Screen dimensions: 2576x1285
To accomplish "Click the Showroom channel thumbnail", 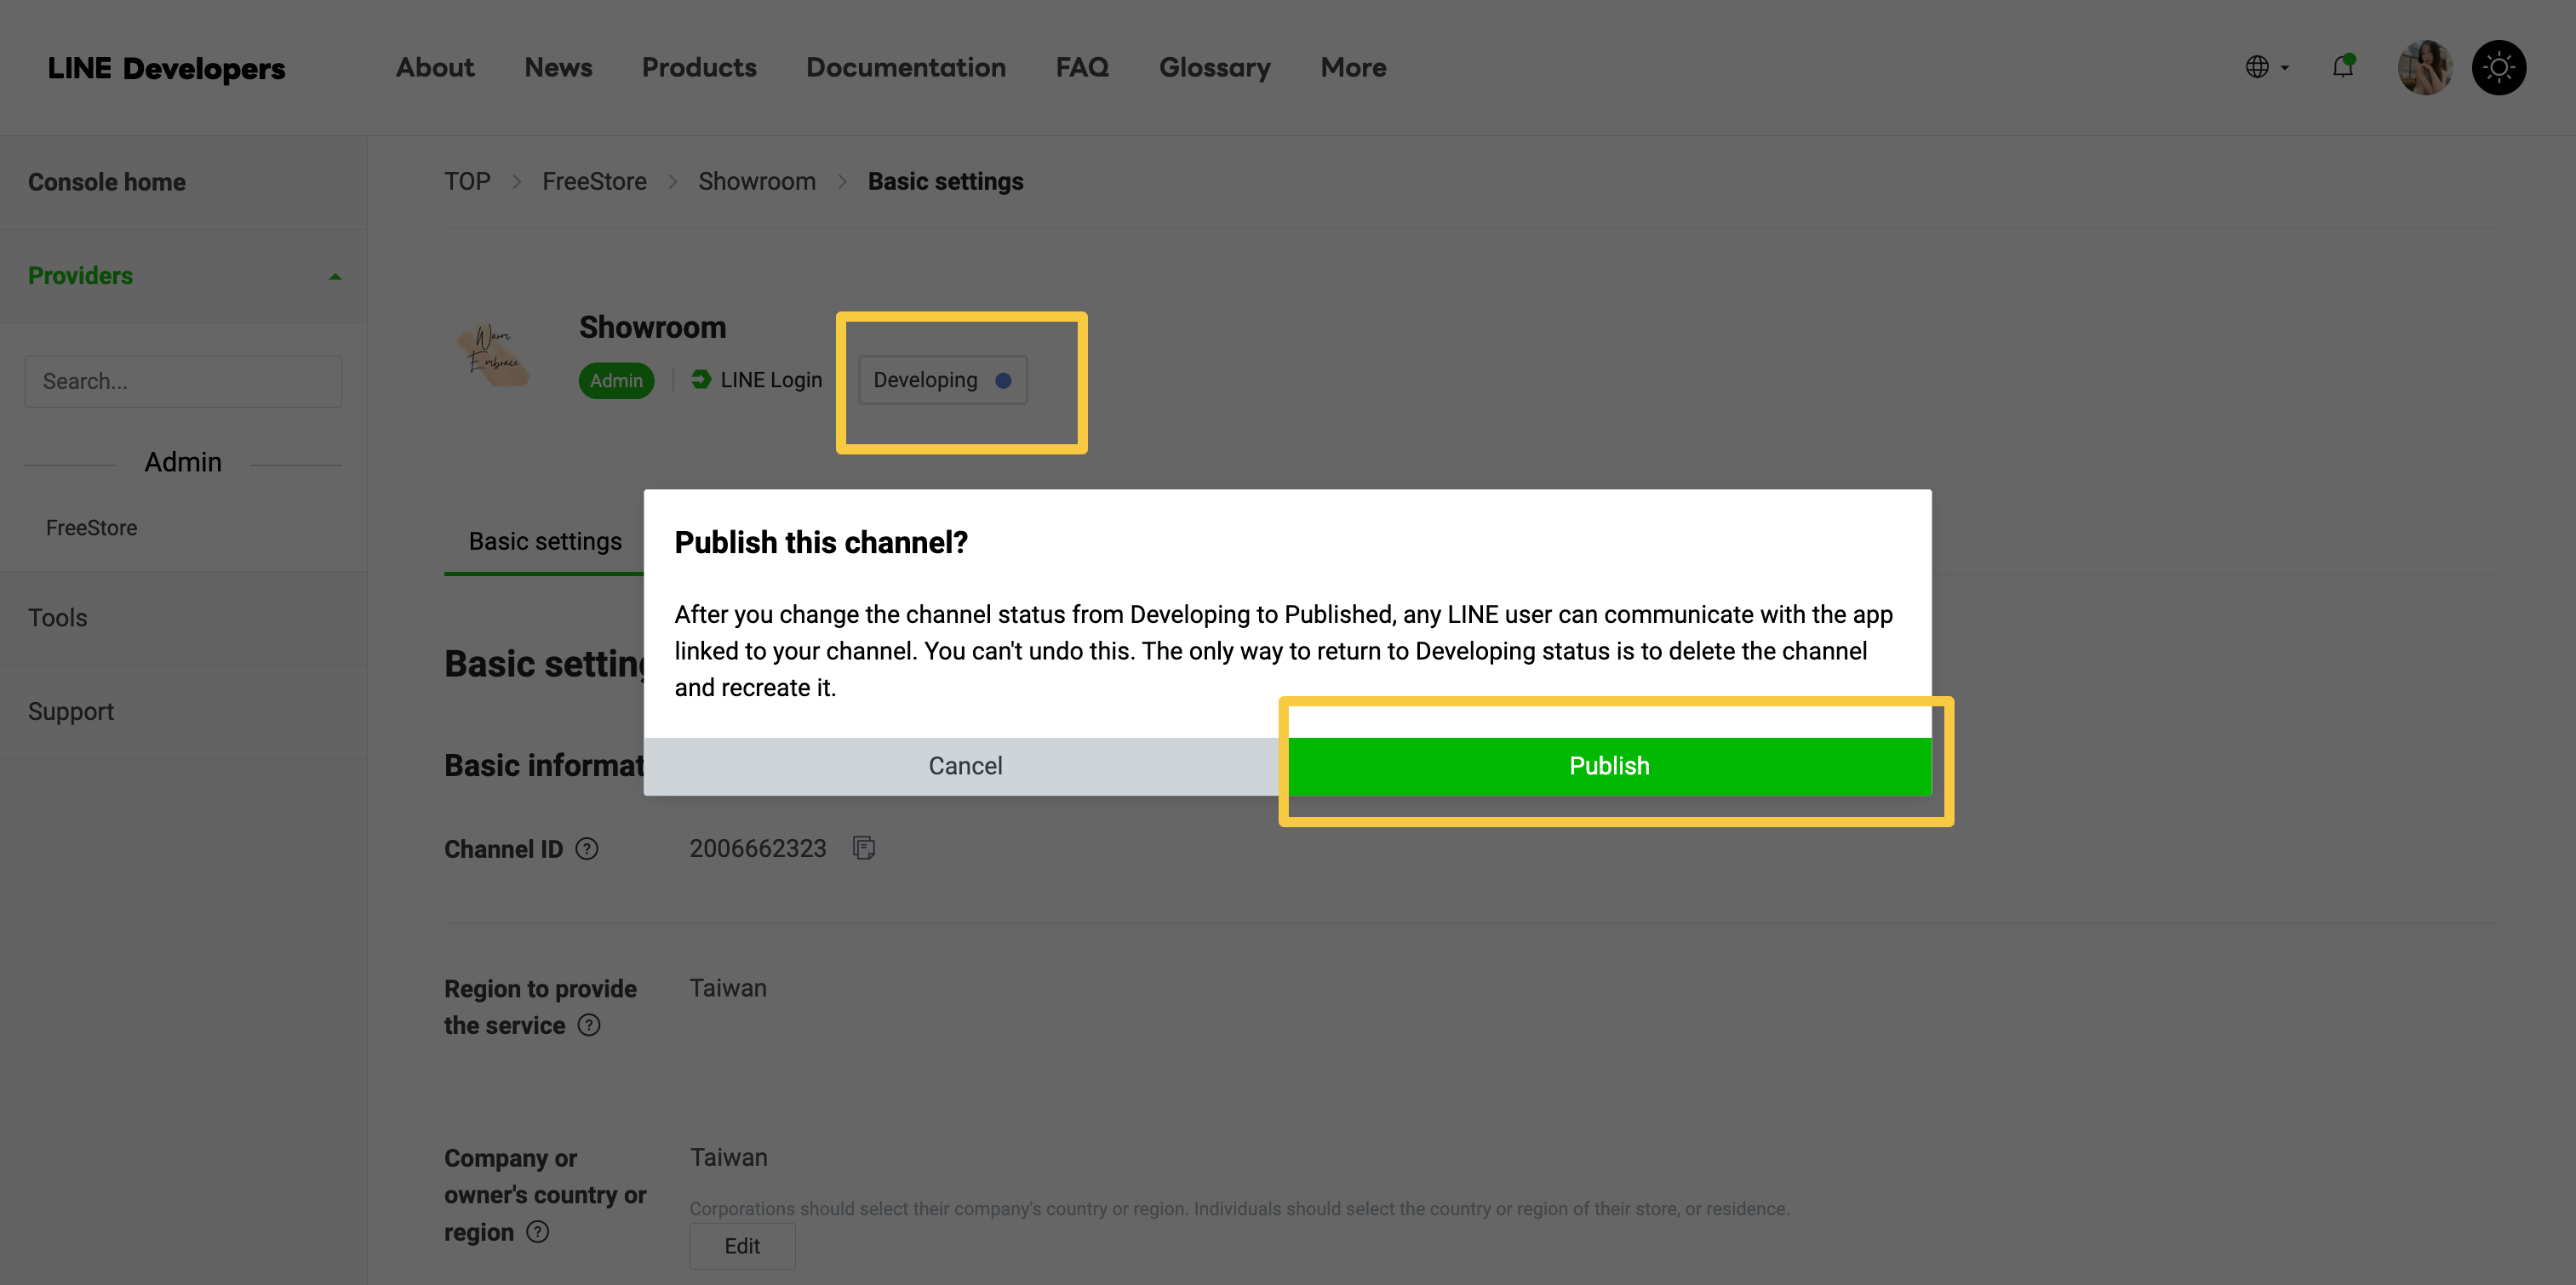I will [494, 354].
